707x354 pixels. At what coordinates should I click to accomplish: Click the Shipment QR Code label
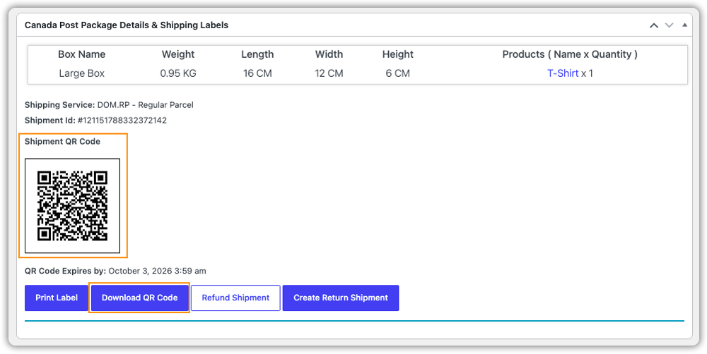pyautogui.click(x=62, y=141)
